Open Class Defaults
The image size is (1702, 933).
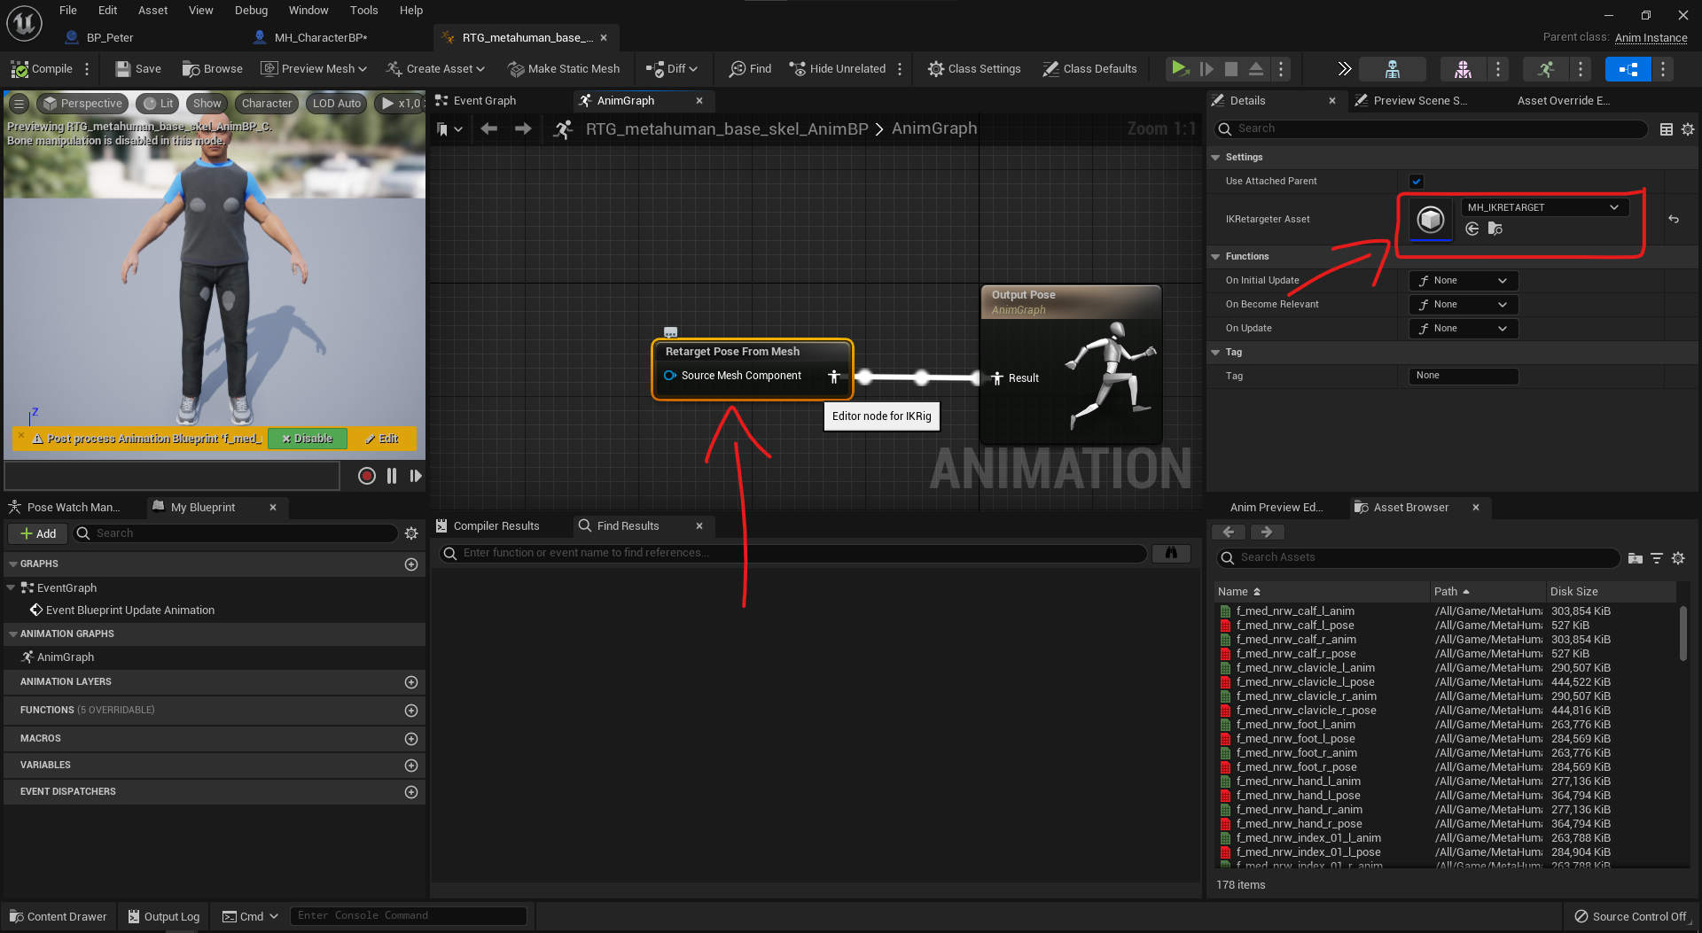[1089, 68]
